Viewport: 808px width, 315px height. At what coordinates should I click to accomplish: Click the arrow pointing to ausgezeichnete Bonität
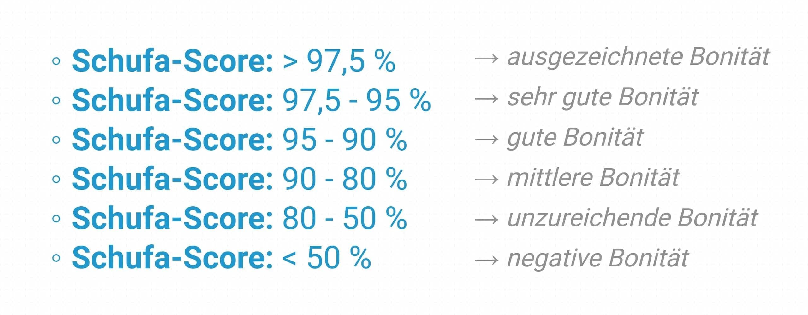click(x=486, y=59)
